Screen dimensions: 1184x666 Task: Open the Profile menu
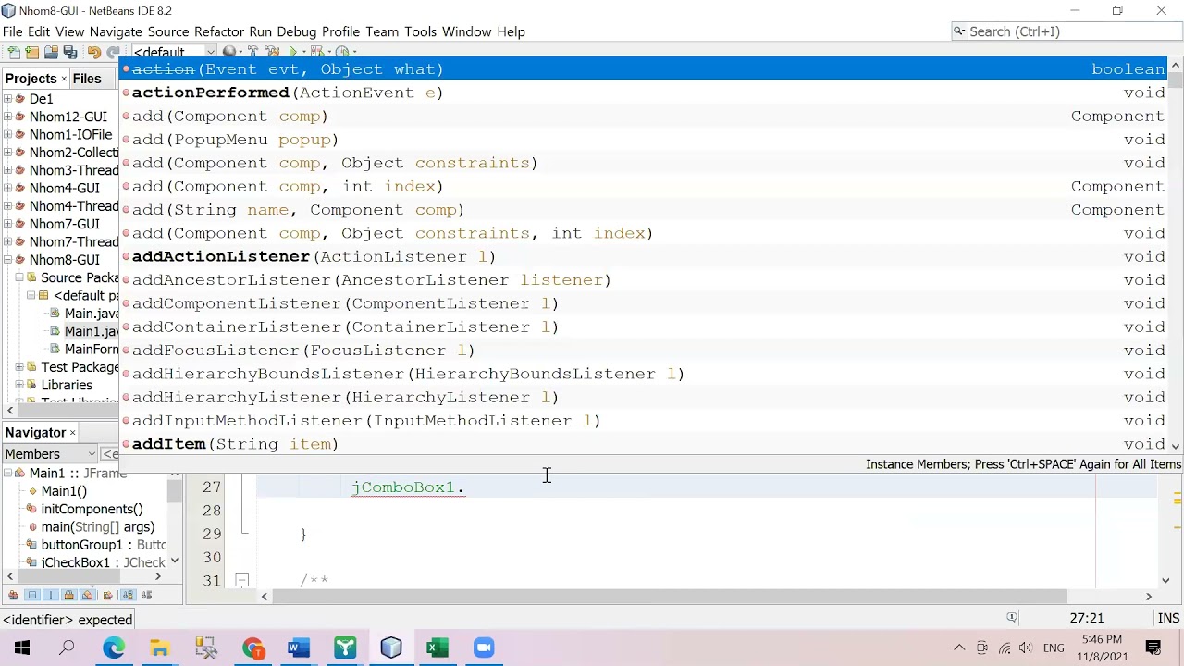pyautogui.click(x=340, y=31)
